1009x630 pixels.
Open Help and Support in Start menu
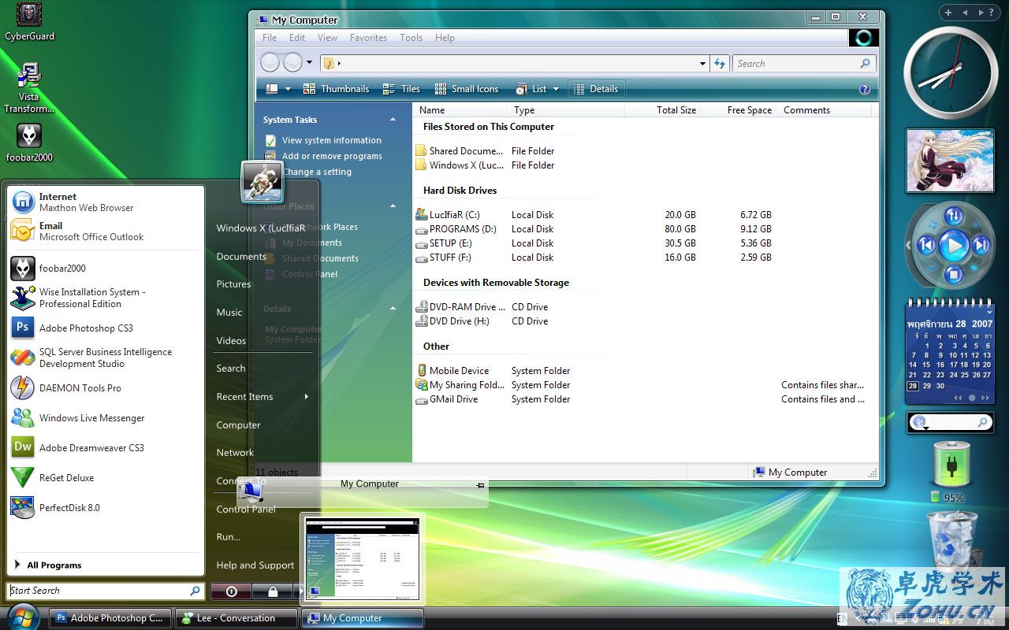[x=255, y=565]
